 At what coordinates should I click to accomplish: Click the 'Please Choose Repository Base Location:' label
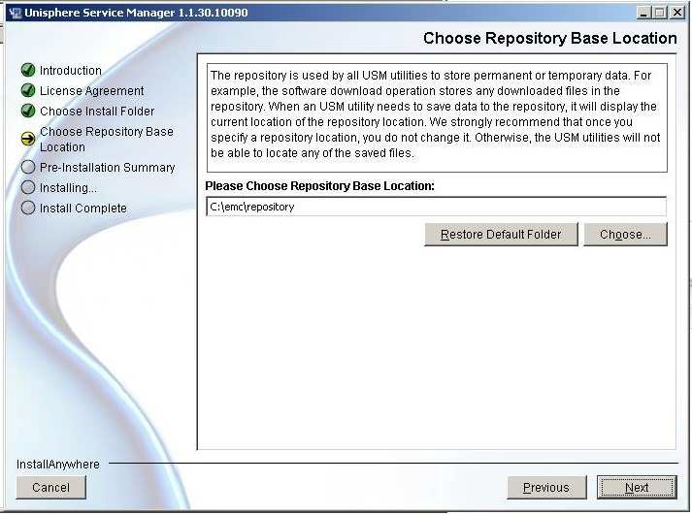pyautogui.click(x=320, y=186)
